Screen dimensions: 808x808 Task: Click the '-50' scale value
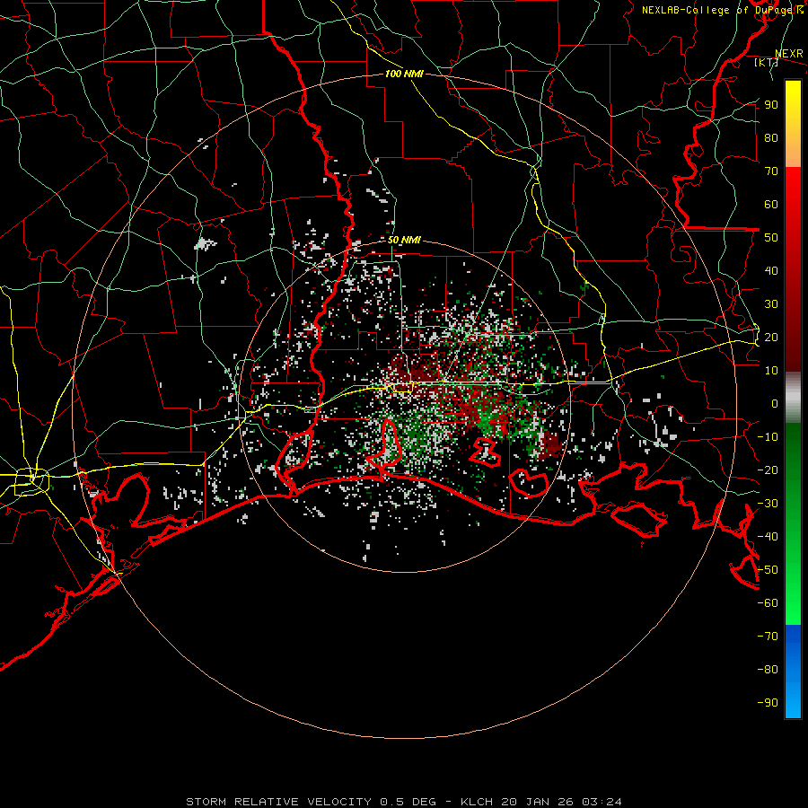768,570
